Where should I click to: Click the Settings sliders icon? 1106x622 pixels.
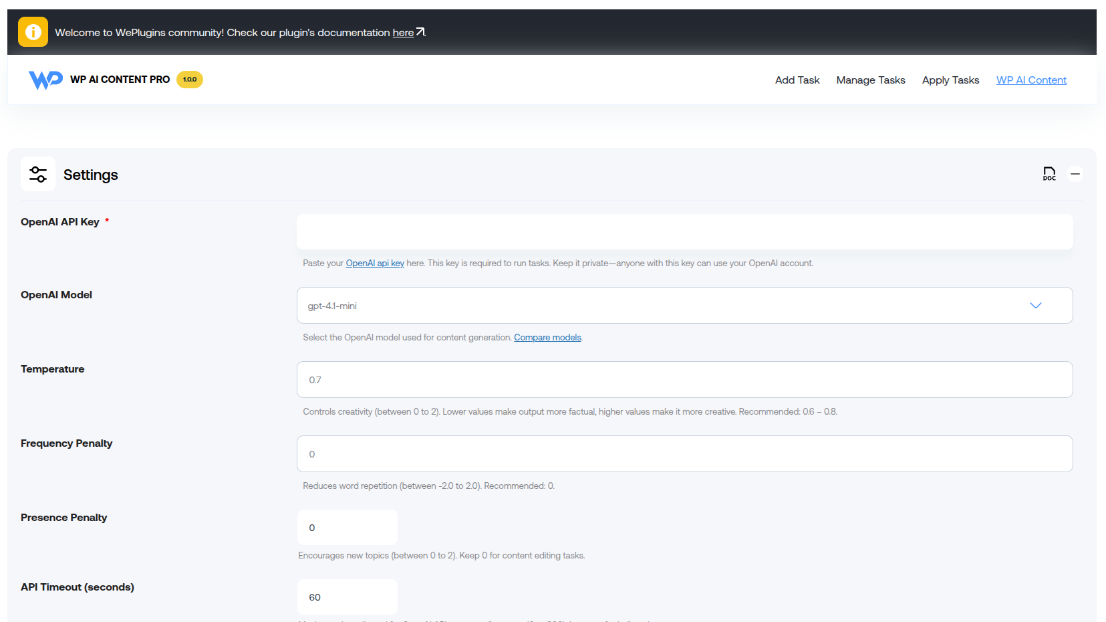click(38, 175)
